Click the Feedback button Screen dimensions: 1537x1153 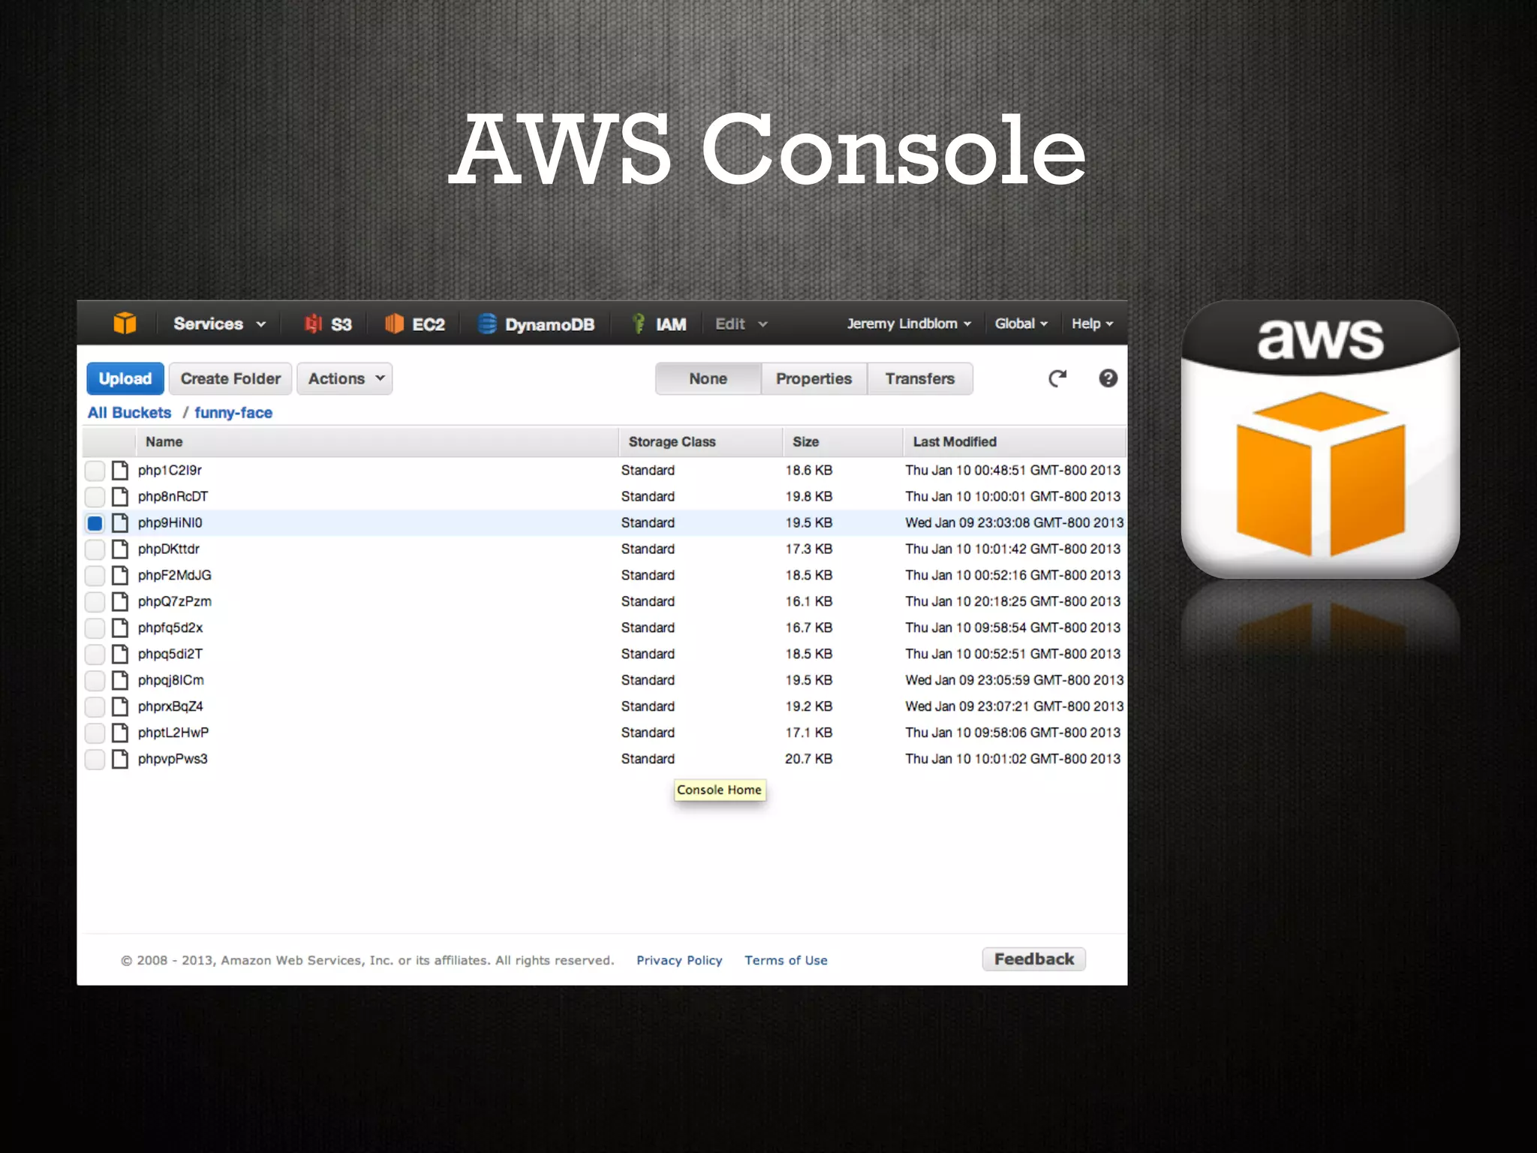(1034, 959)
